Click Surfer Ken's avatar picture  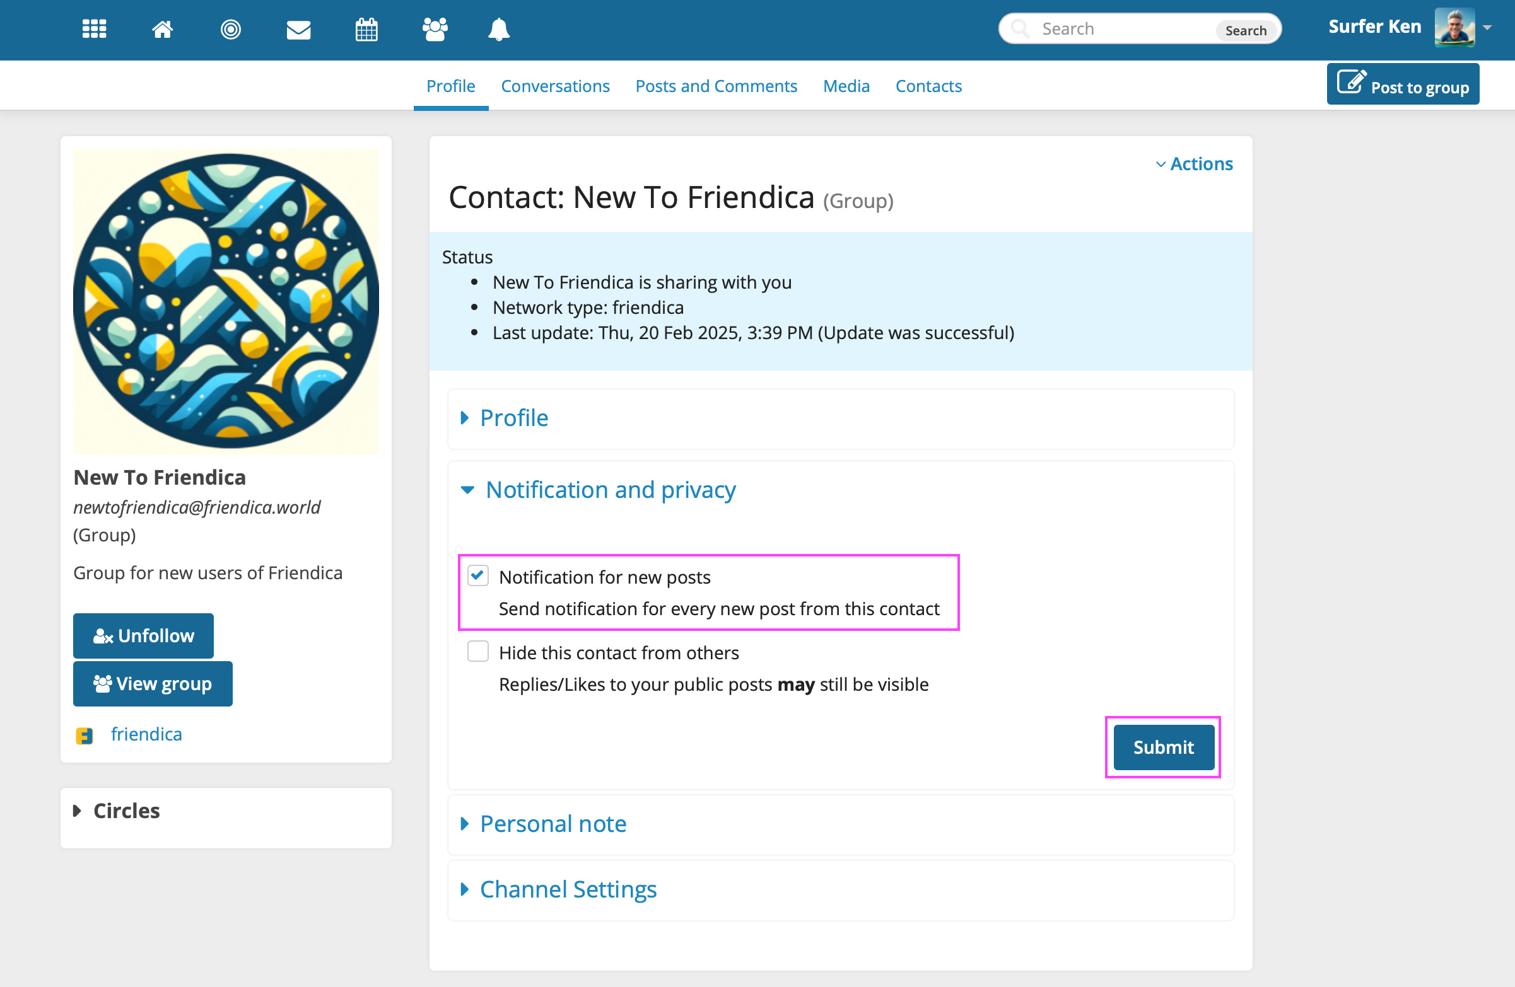click(1454, 27)
